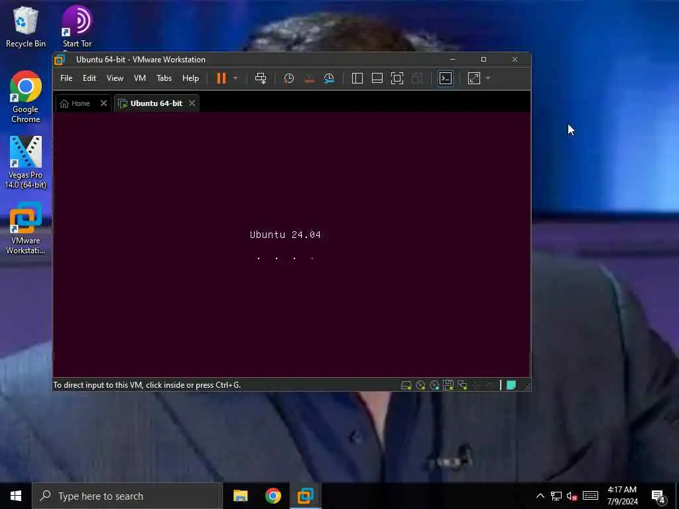
Task: Open the Help menu
Action: click(190, 78)
